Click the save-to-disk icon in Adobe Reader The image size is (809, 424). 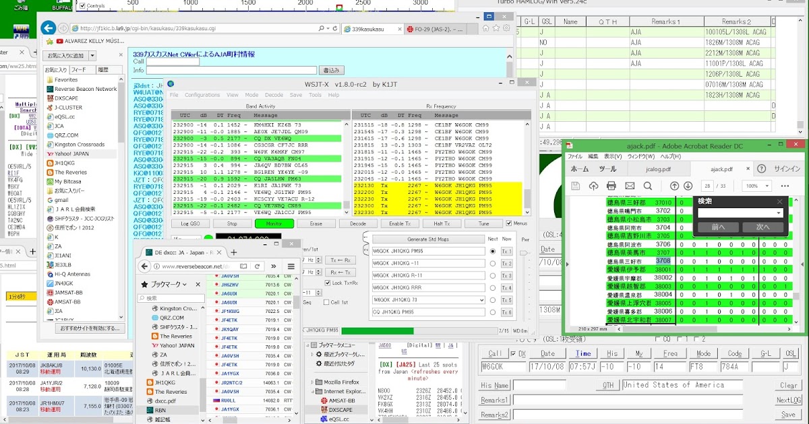pos(576,186)
